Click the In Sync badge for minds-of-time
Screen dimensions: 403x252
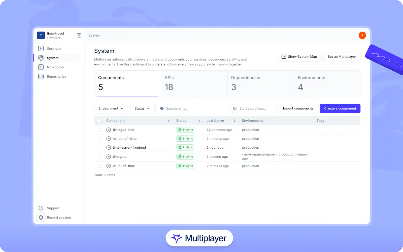[185, 139]
